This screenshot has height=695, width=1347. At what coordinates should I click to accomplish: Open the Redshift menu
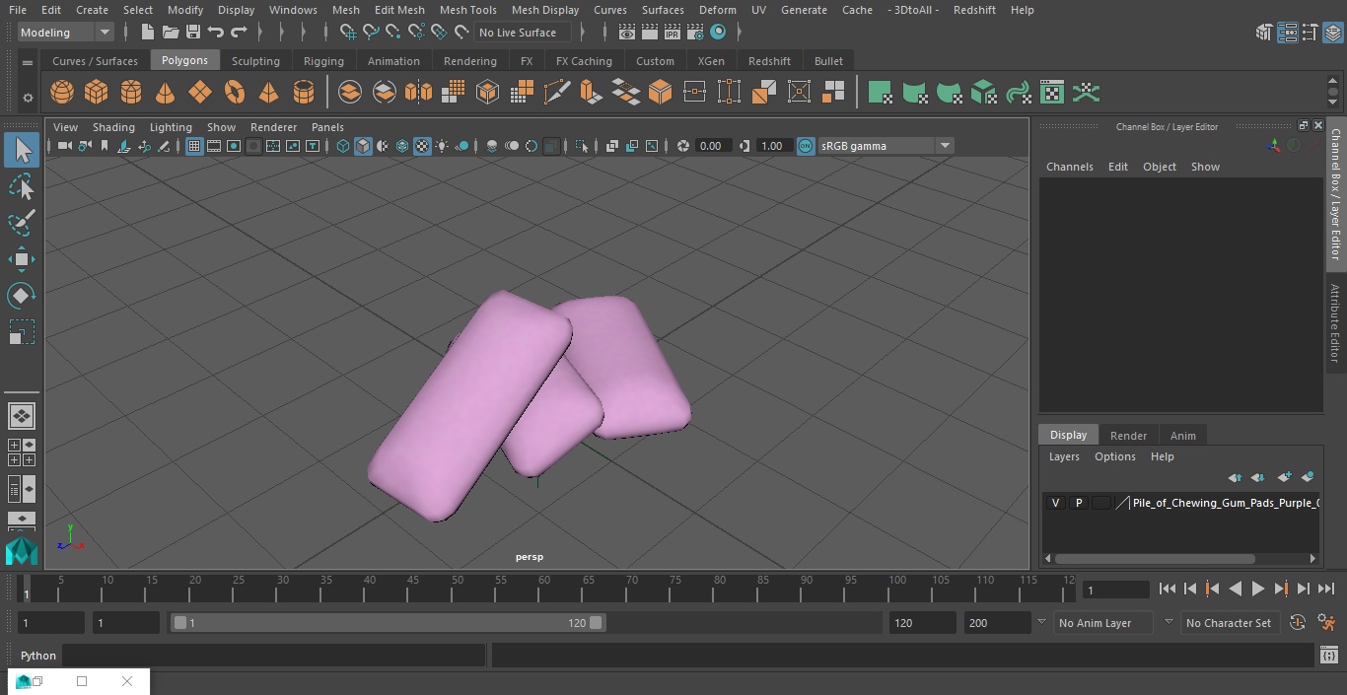coord(974,10)
